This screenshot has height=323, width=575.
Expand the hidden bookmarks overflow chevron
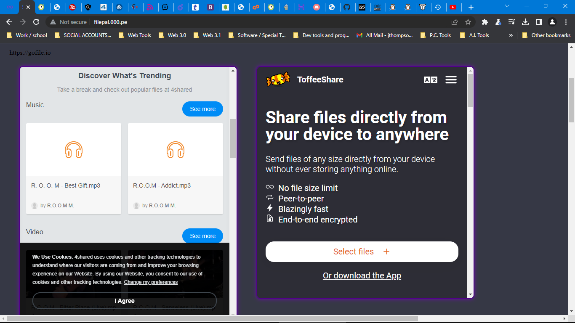pyautogui.click(x=511, y=35)
